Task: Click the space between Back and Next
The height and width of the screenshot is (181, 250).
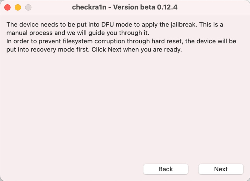Action: pyautogui.click(x=193, y=169)
